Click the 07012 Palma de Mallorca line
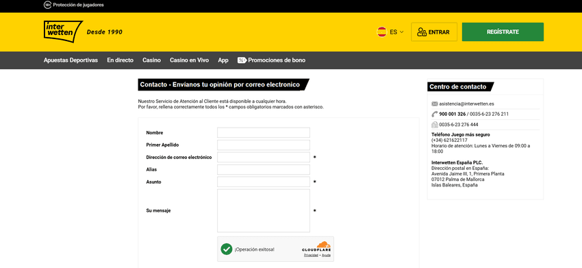The image size is (582, 268). [x=457, y=179]
